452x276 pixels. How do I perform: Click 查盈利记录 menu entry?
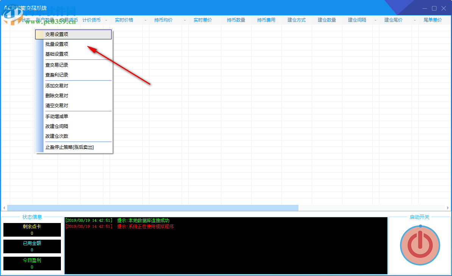coord(73,75)
